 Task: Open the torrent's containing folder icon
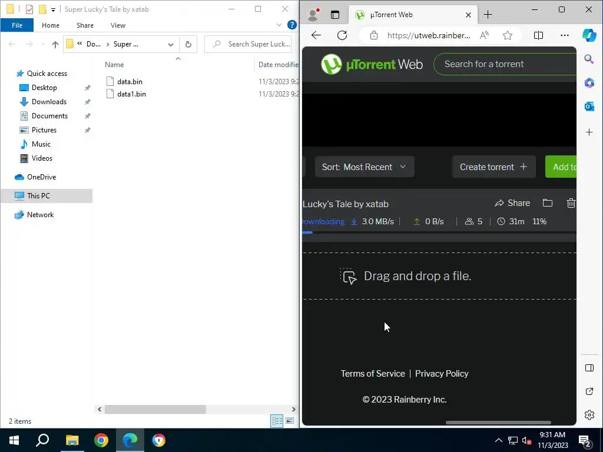[547, 203]
